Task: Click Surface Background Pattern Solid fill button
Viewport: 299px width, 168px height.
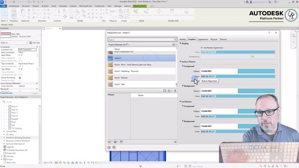Action: tap(238, 91)
